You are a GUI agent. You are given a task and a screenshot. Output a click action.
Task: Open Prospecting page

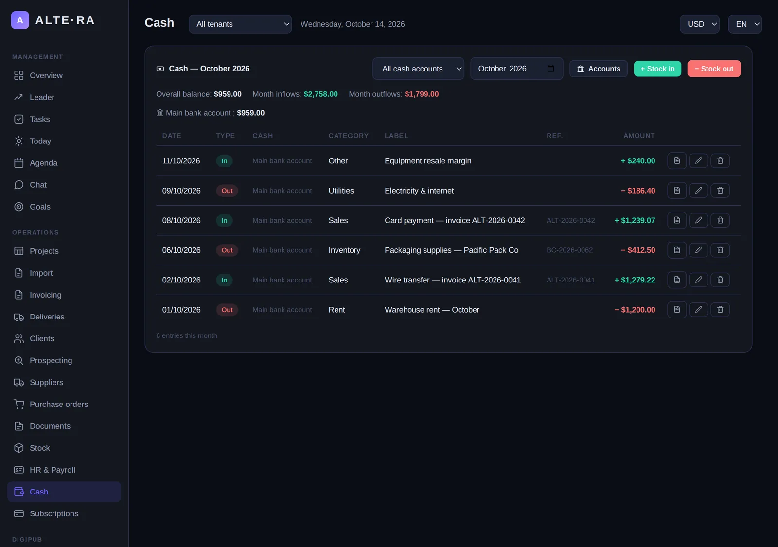(64, 360)
